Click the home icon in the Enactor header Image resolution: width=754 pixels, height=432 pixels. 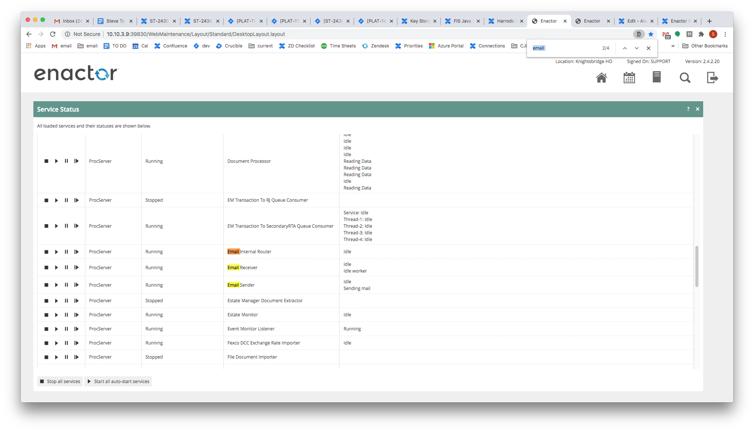click(x=602, y=78)
